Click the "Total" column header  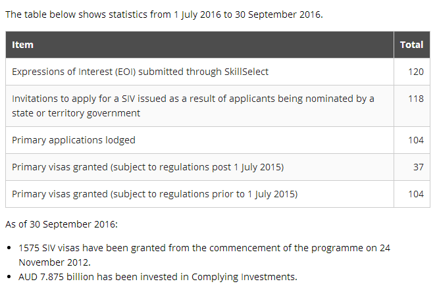tap(411, 45)
